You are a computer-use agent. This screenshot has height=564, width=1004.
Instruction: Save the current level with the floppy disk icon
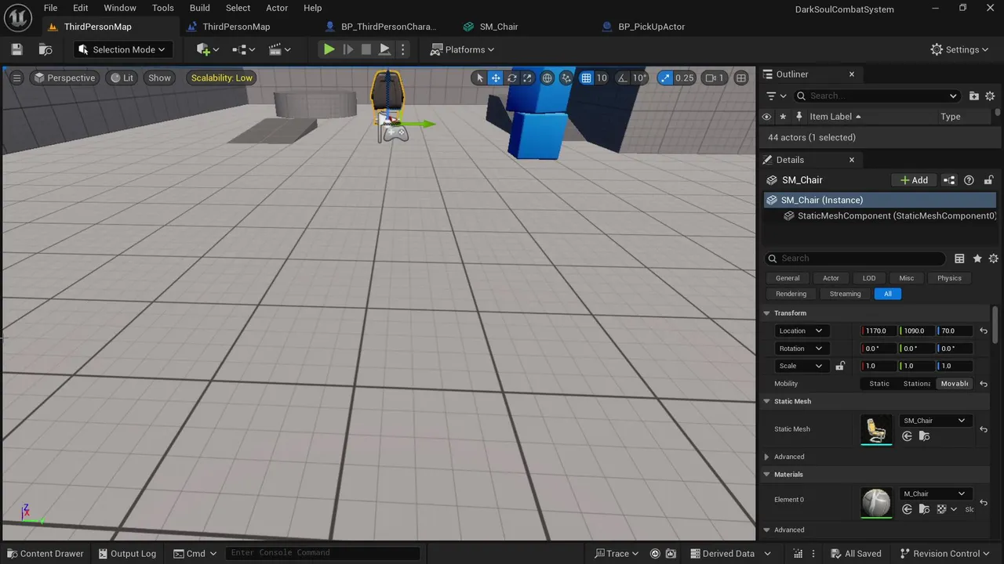tap(16, 49)
